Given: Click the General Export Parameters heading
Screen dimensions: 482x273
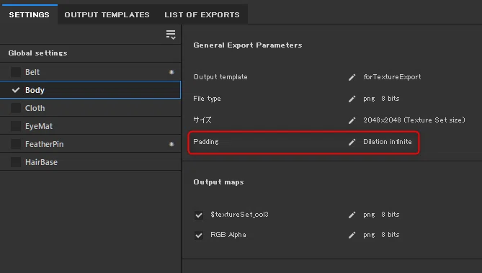Looking at the screenshot, I should coord(247,45).
